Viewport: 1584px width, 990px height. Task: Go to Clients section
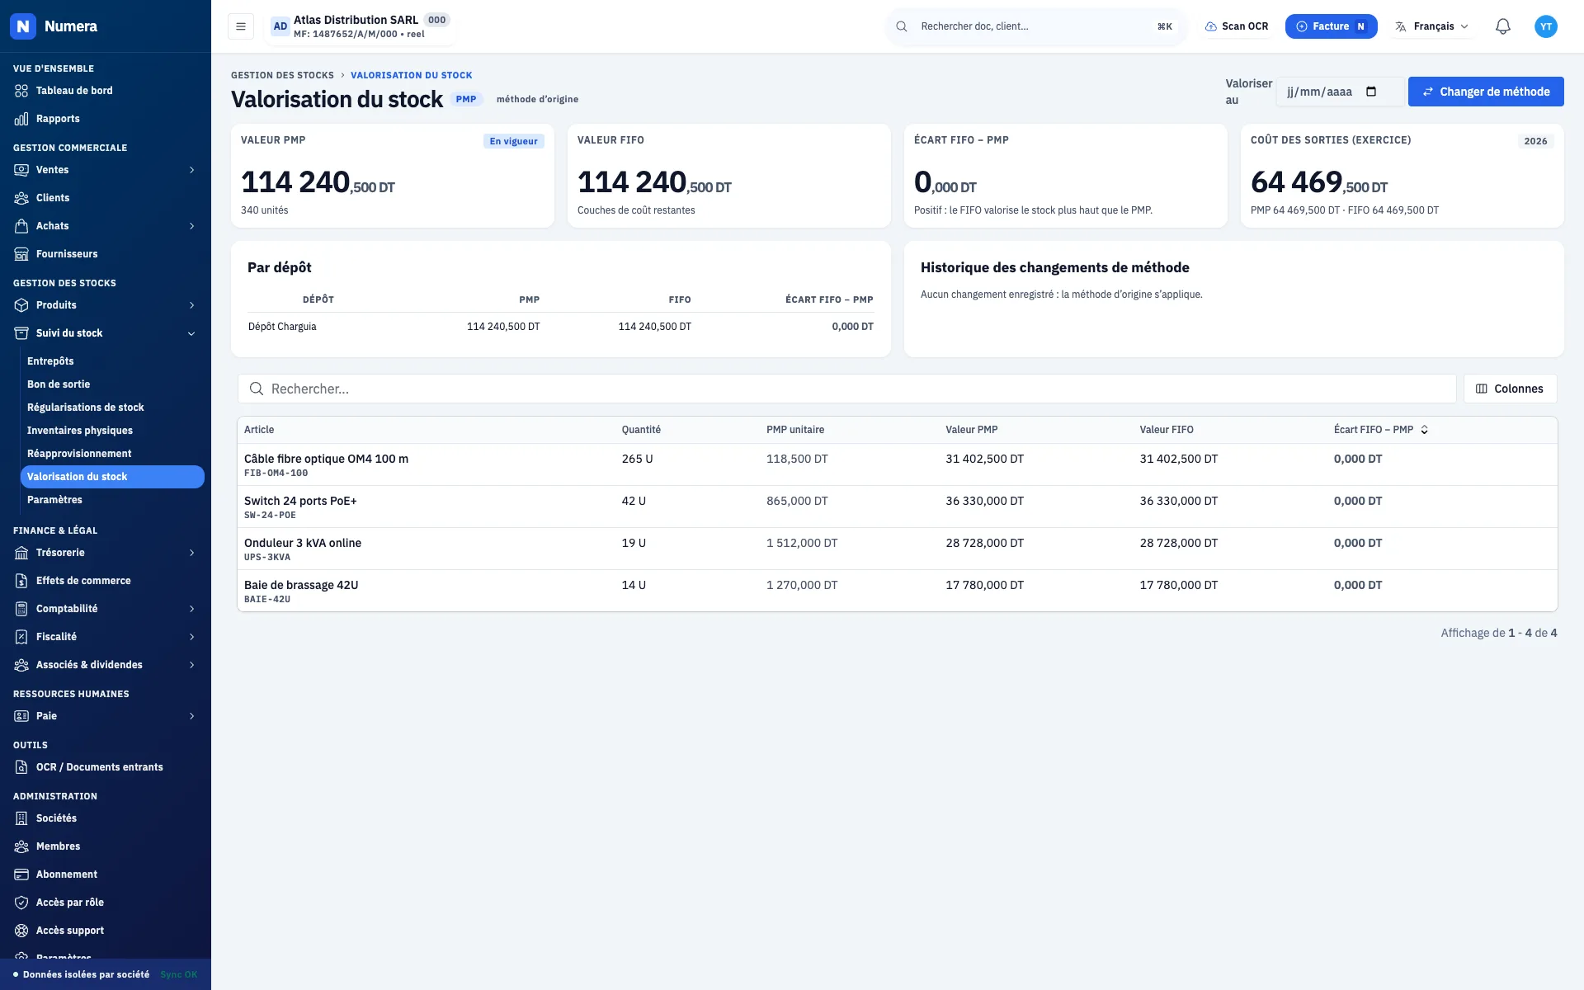click(x=106, y=198)
